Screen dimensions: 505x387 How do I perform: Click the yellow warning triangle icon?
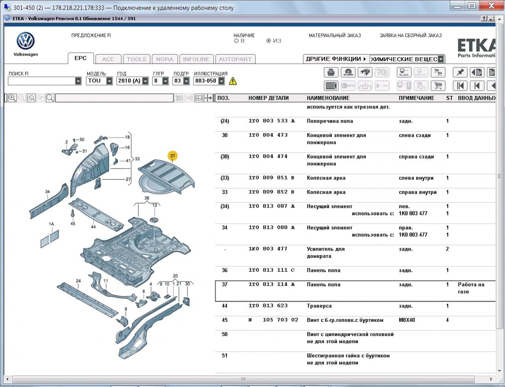pos(233,81)
